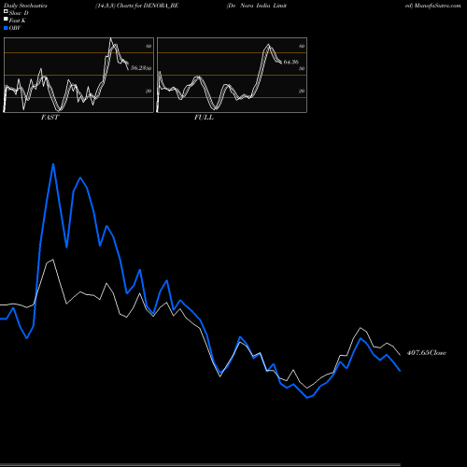
Task: Click the FAST label below chart
Action: click(50, 118)
